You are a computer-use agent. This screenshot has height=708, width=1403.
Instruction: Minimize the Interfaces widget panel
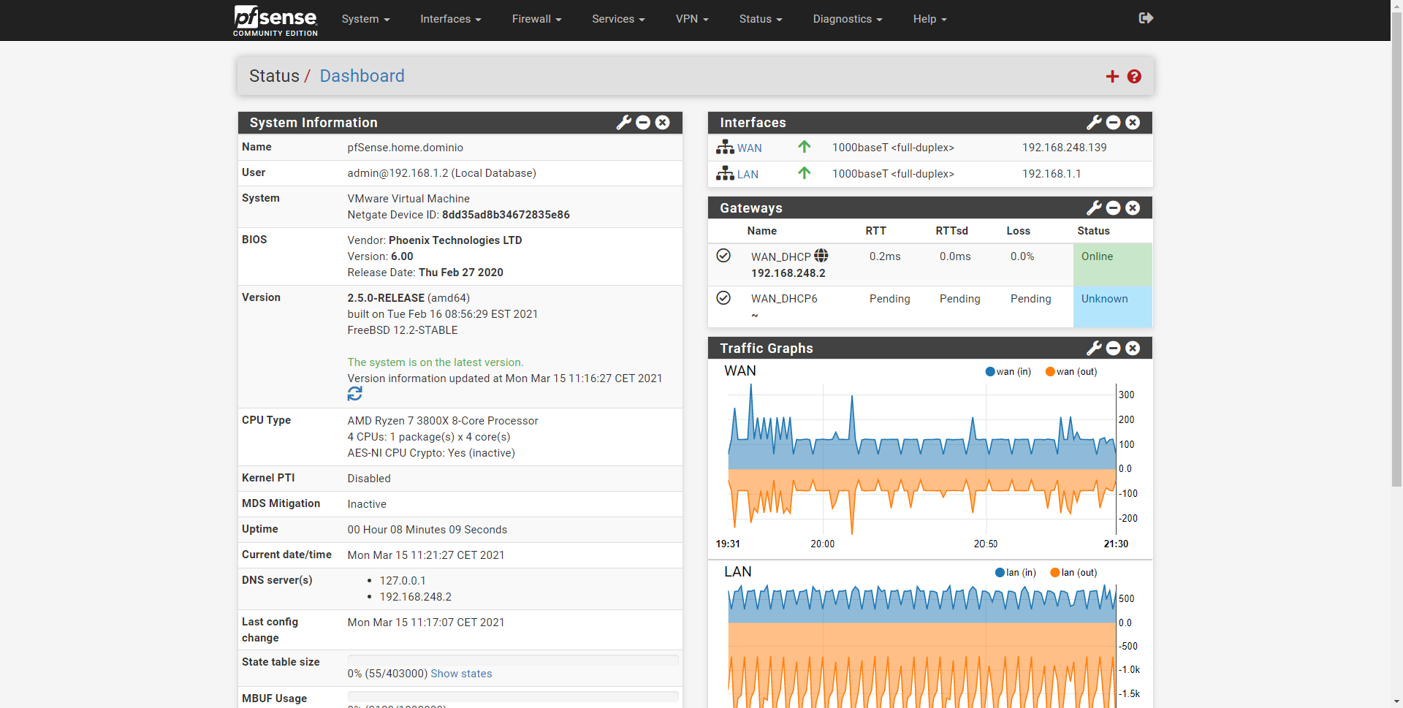(x=1113, y=123)
